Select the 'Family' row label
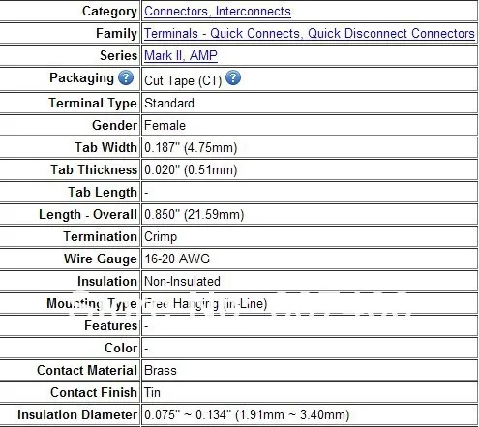Screen dimensions: 479x427 point(116,34)
